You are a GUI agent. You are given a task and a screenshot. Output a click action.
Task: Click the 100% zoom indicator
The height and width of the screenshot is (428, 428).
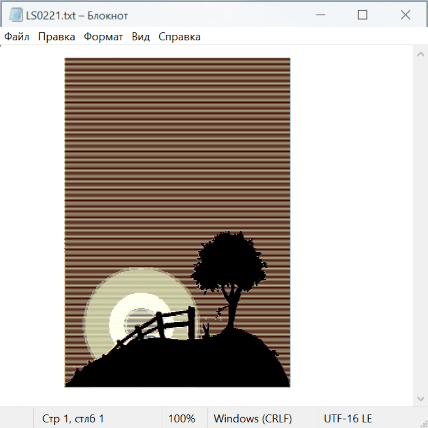[182, 418]
